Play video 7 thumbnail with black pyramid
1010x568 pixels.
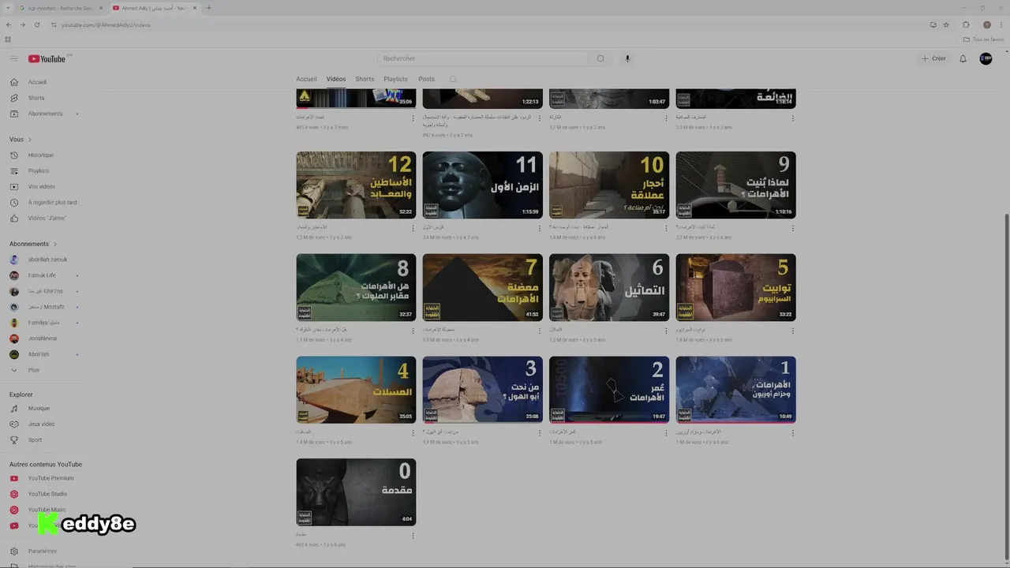pyautogui.click(x=482, y=287)
